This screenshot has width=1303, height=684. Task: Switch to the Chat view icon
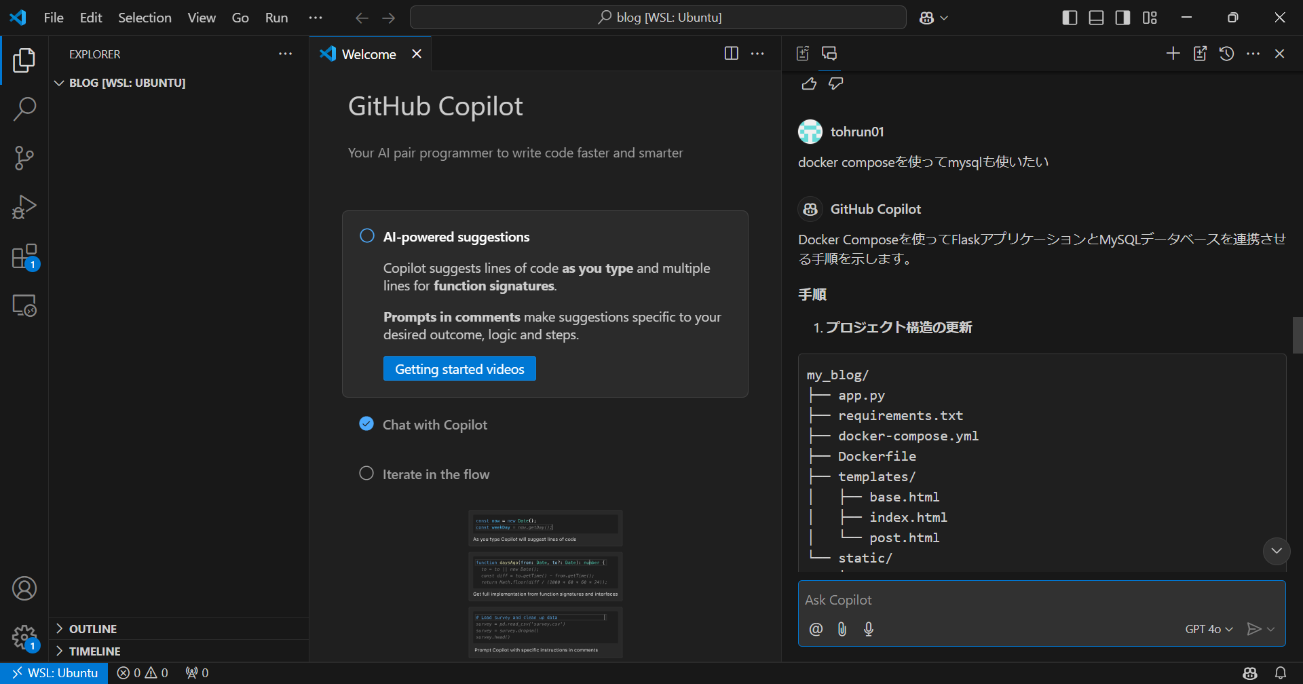pos(829,54)
